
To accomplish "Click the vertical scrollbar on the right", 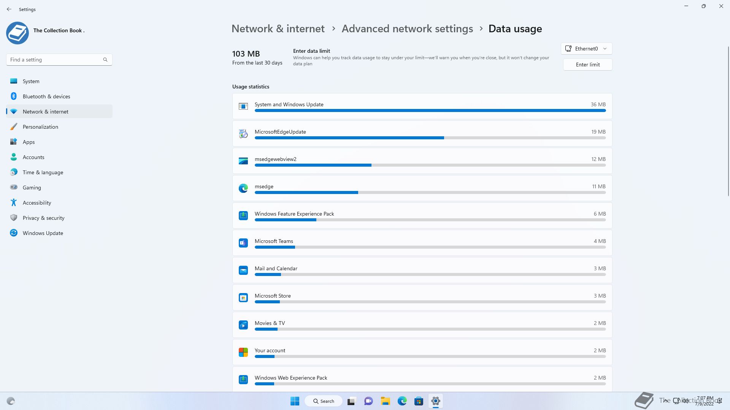I will [x=728, y=121].
